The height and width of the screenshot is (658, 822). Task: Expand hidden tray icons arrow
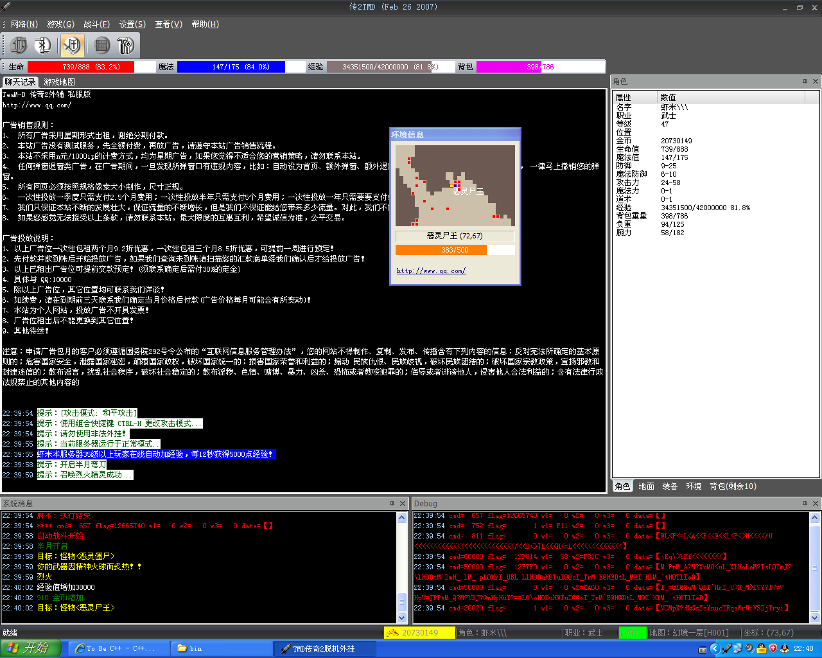click(x=714, y=648)
